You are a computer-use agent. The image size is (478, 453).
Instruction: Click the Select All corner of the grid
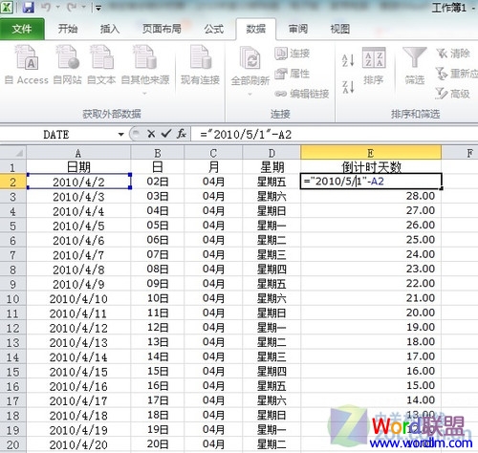(x=13, y=152)
